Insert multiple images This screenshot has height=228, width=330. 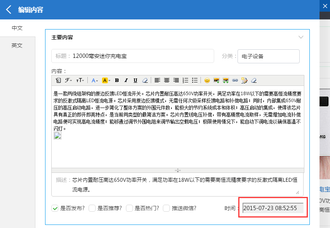[x=225, y=80]
